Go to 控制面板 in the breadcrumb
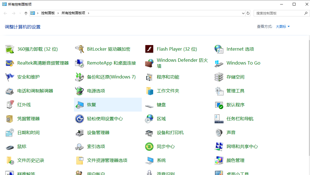This screenshot has width=310, height=175. 48,13
